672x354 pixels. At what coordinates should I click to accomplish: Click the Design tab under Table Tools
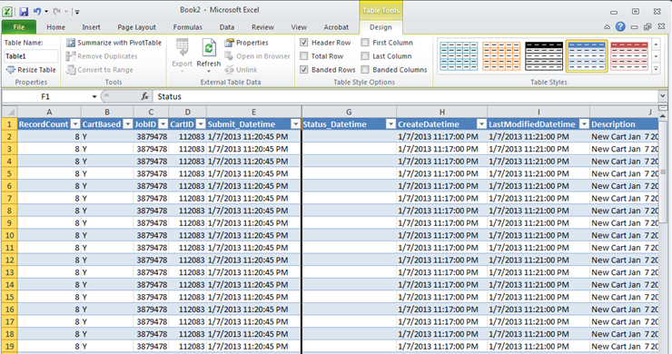380,27
